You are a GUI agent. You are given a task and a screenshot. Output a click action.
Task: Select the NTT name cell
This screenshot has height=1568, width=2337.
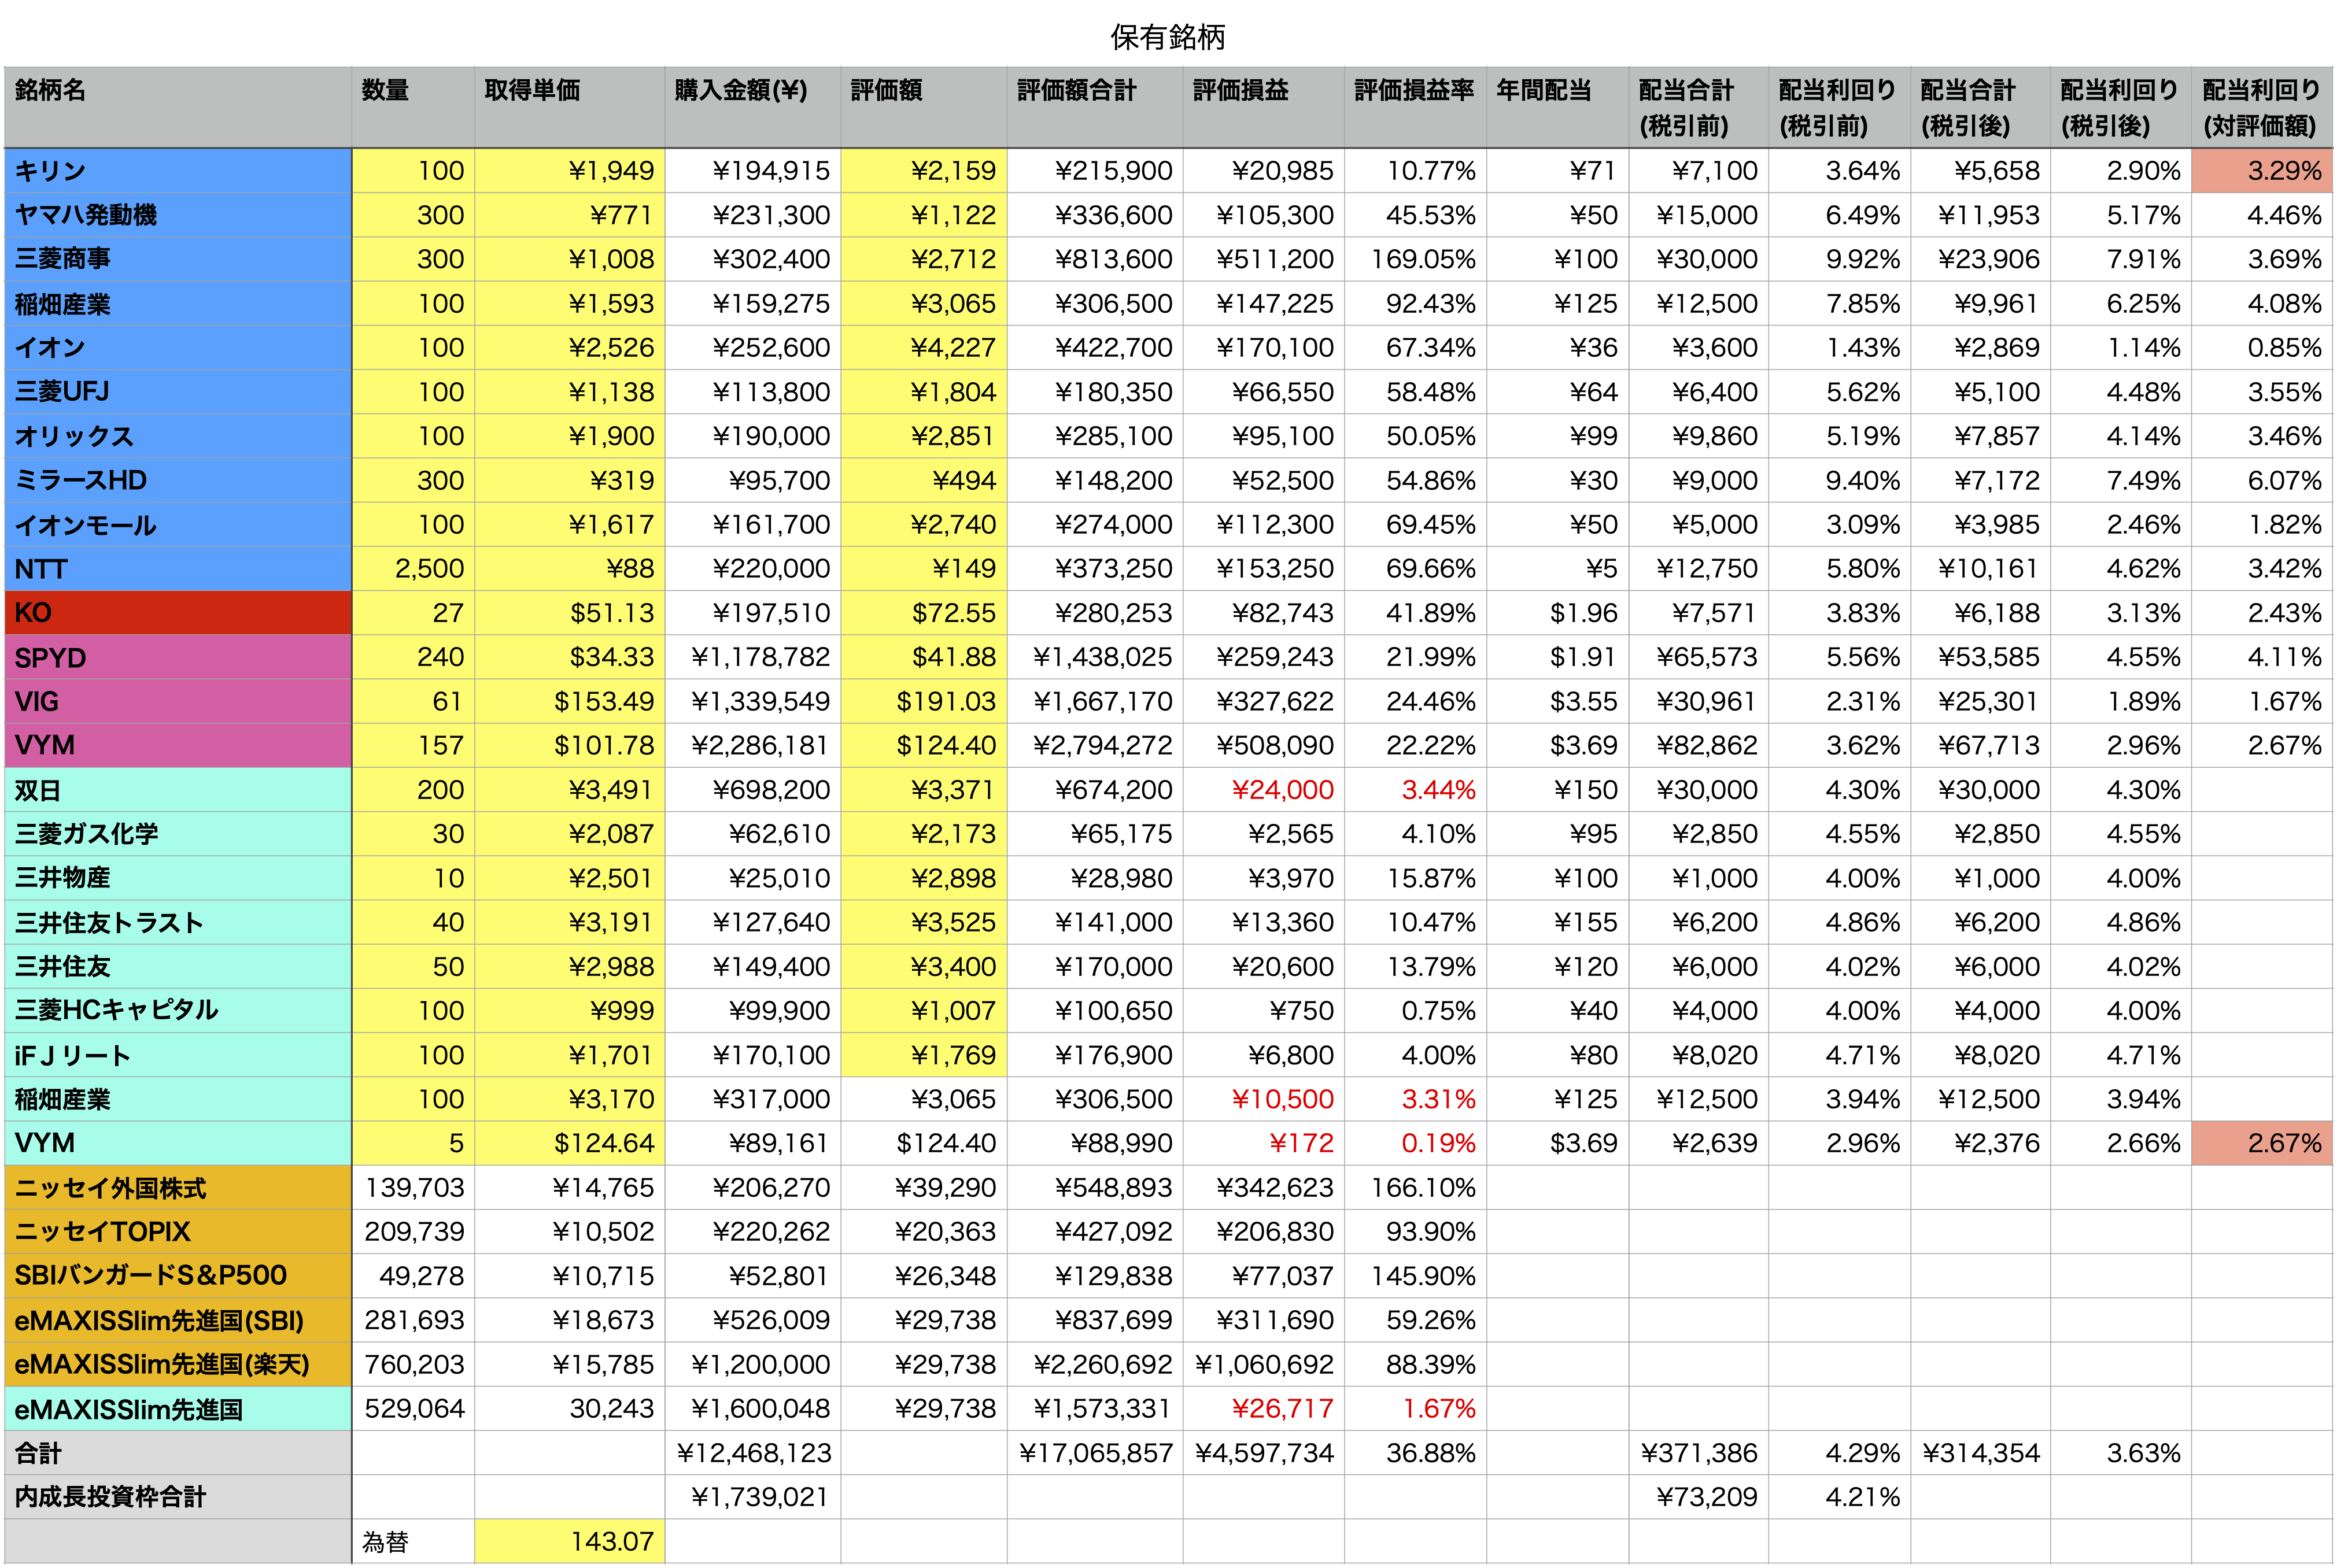pos(178,569)
